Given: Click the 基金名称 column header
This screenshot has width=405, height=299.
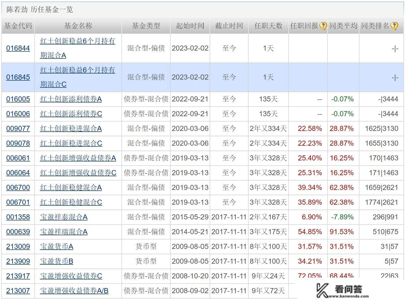Looking at the screenshot, I should click(78, 26).
